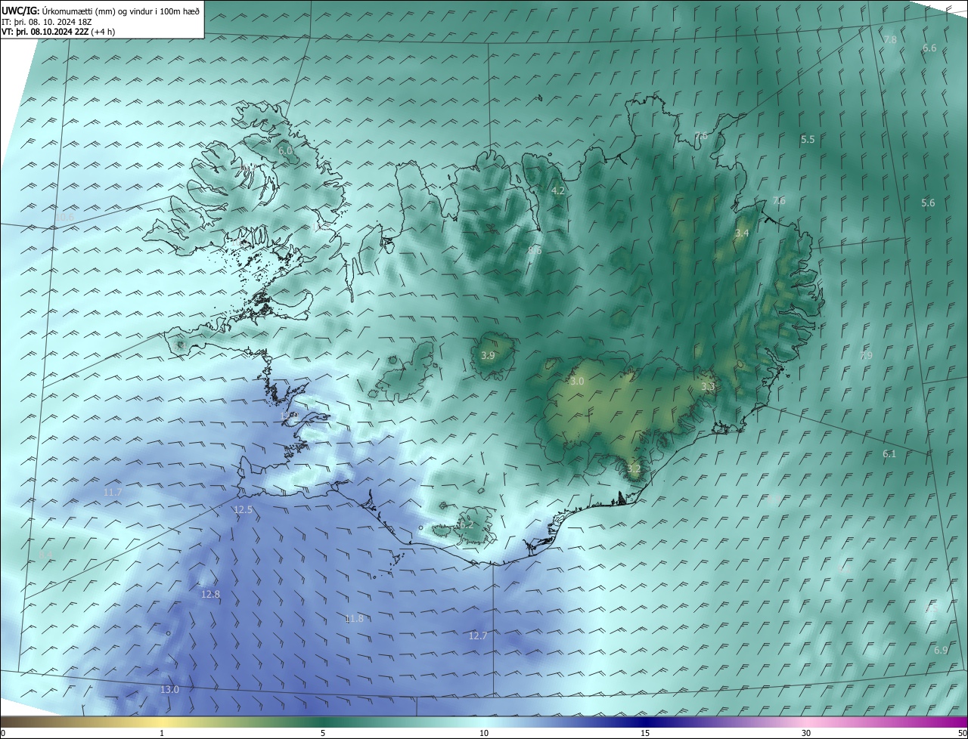Click the 6.6 value label
Screen dimensions: 968x739
[x=929, y=48]
